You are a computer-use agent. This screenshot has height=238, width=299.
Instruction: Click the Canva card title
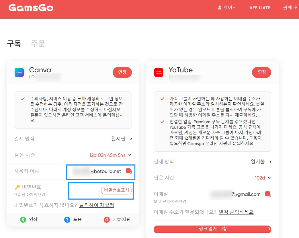(40, 70)
